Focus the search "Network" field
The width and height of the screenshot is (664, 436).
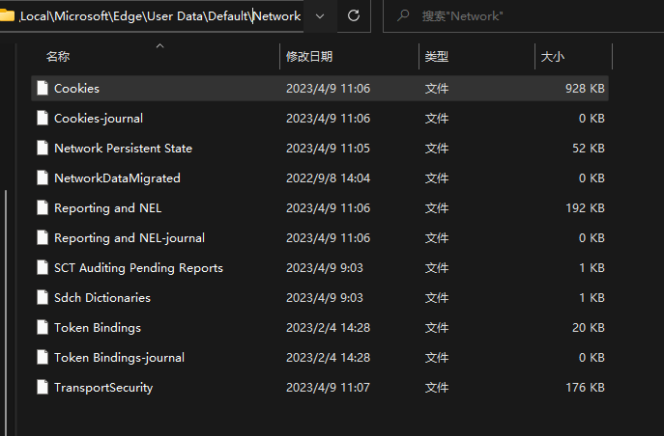pyautogui.click(x=523, y=16)
